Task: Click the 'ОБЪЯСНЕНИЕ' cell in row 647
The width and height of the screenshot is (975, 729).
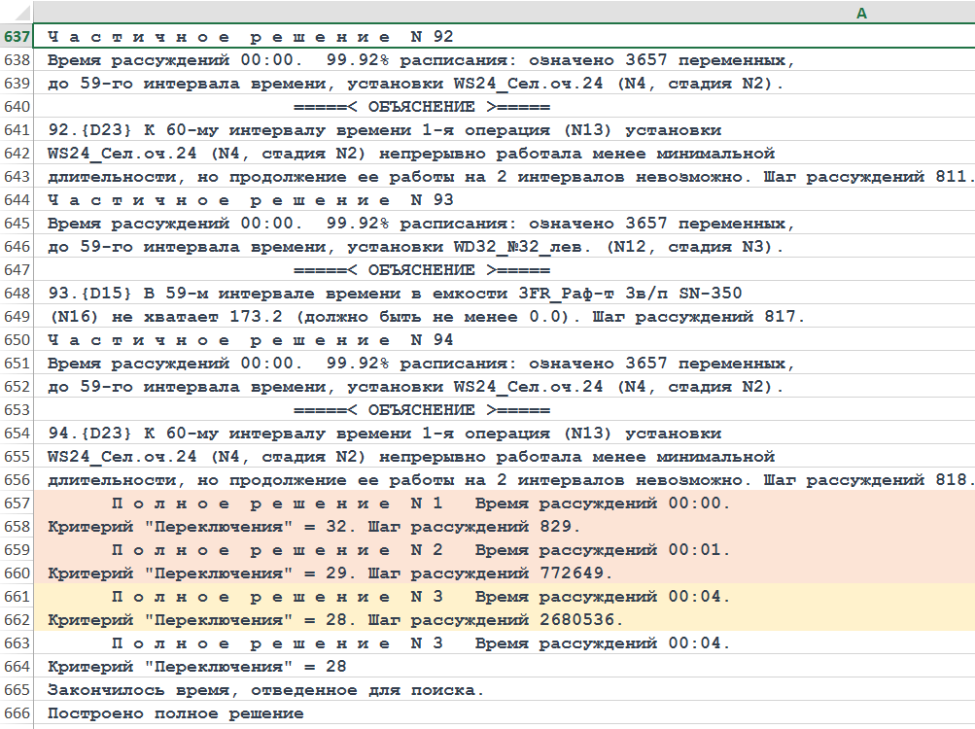Action: point(422,270)
